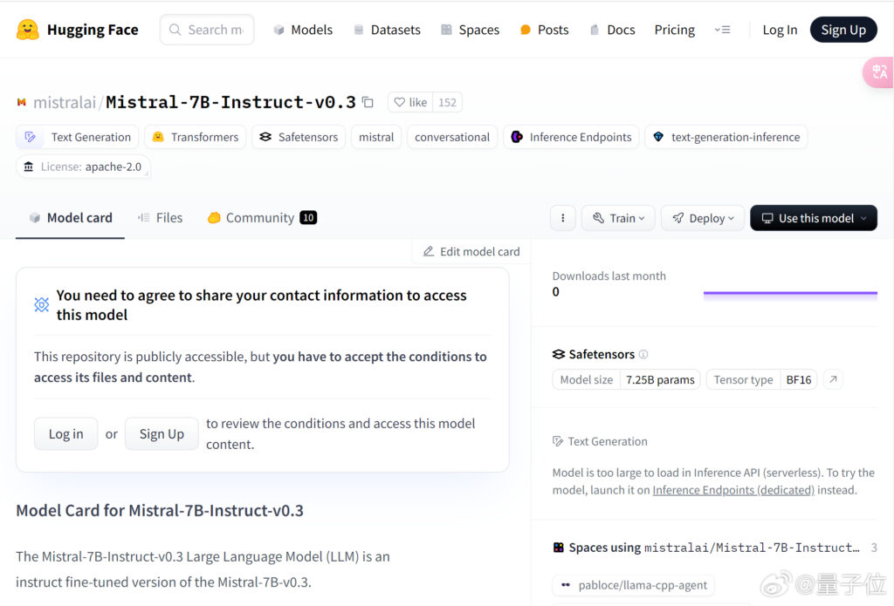The height and width of the screenshot is (606, 894).
Task: Open the pabloce/llama-cpp-agent space
Action: pyautogui.click(x=634, y=585)
